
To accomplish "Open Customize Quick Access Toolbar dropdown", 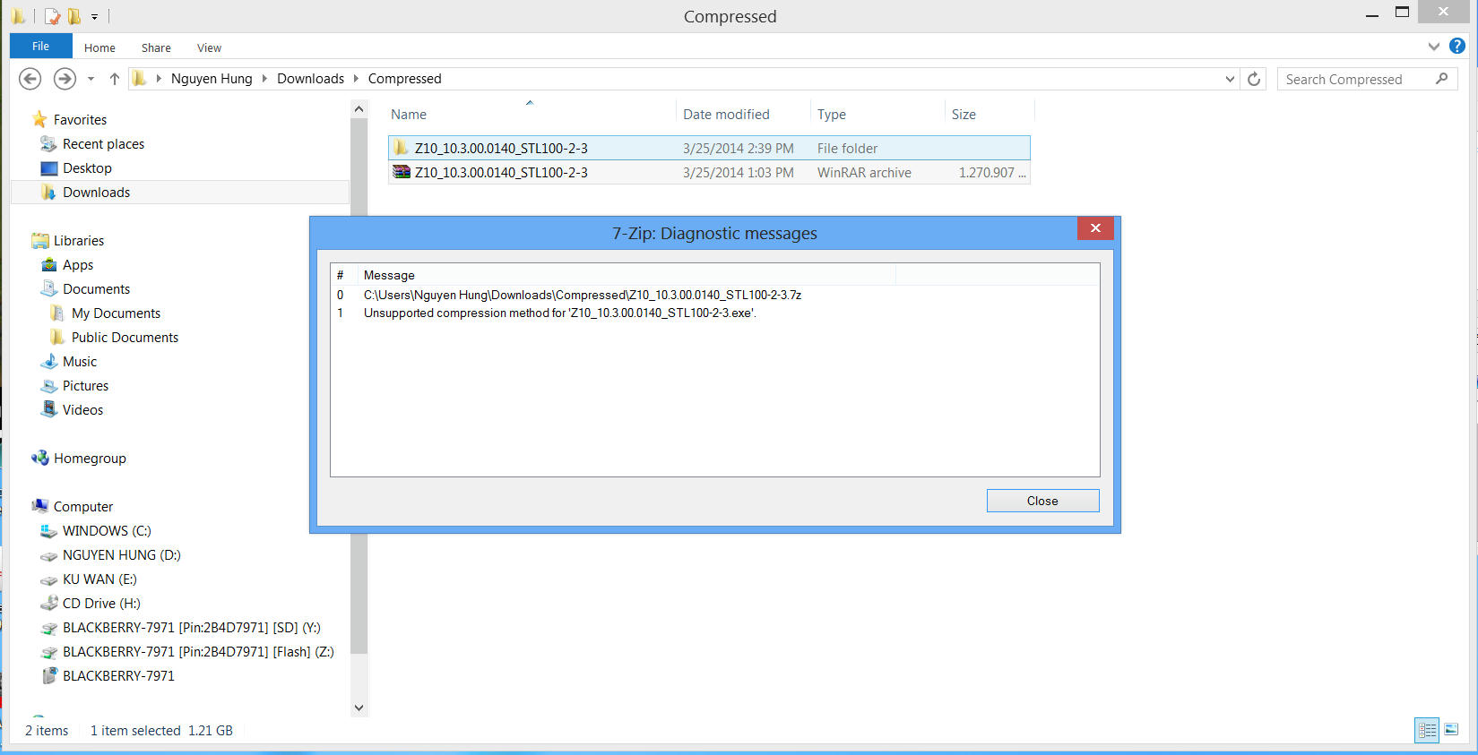I will click(94, 17).
